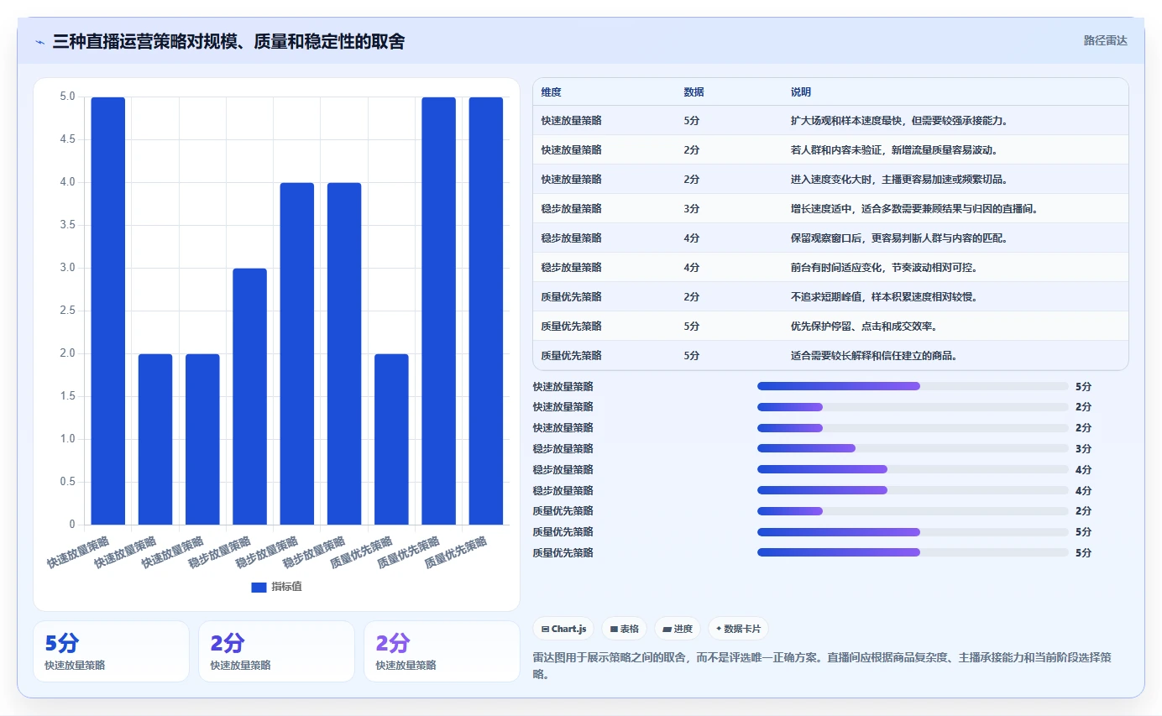Click row text 不追求短期峰值，样本积累速度相对较慢。
Screen dimensions: 1162x716
pos(883,297)
